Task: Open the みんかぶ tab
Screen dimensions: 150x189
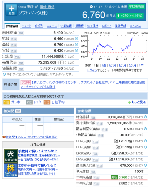Action: click(135, 26)
